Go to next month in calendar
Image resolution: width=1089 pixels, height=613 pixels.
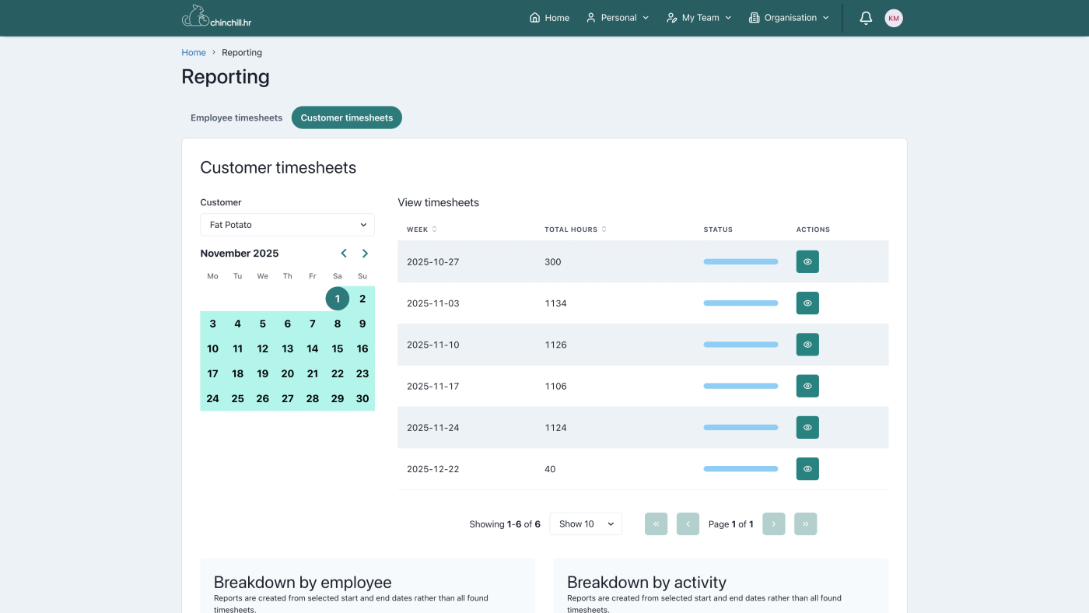[x=365, y=254]
